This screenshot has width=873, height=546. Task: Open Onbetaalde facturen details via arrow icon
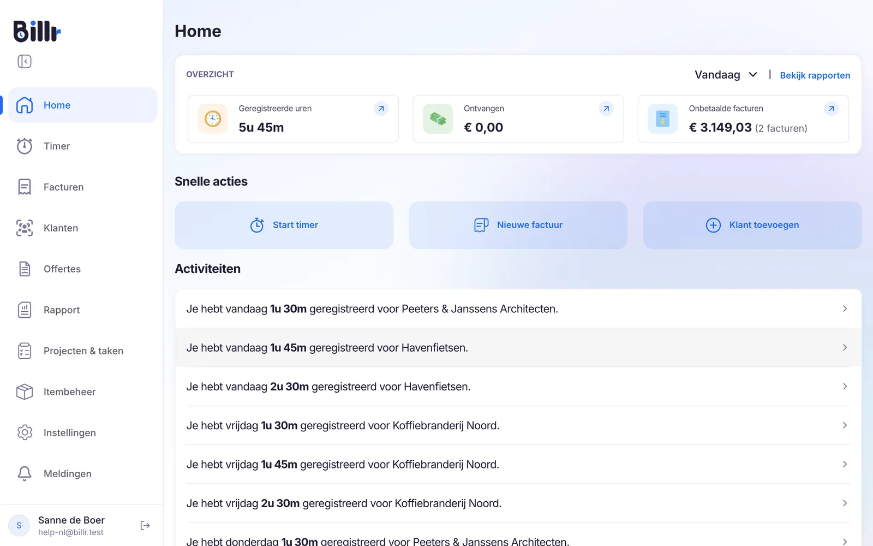click(831, 109)
